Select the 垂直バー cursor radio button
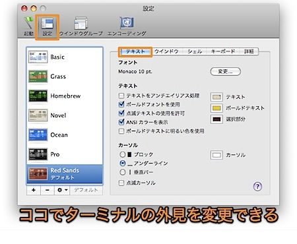Viewport: 297px width, 244px height. coord(123,172)
